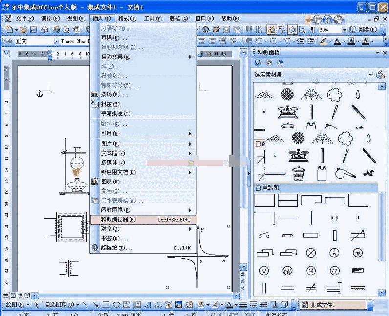Insert the plain rectangle circuit frame
This screenshot has width=389, height=316.
coord(264,201)
